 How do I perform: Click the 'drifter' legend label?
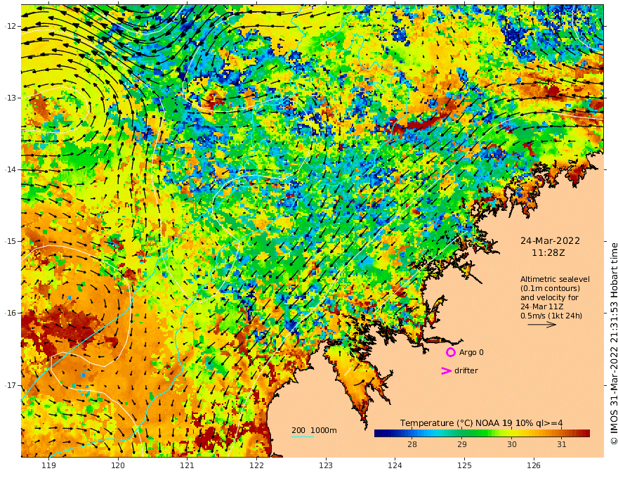[466, 370]
